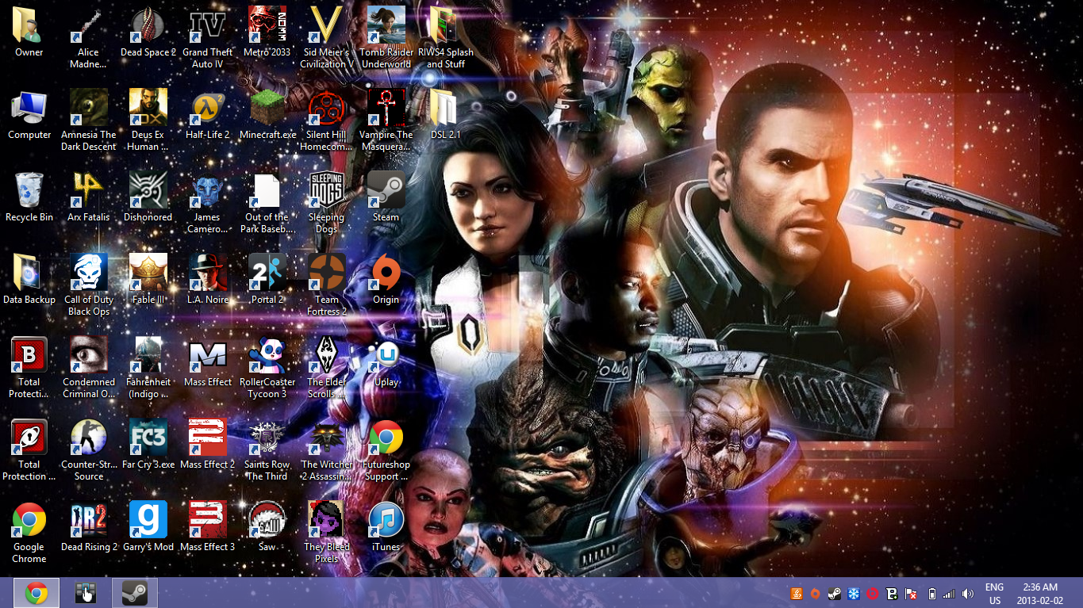
Task: Open the first Mass Effect shortcut
Action: 208,363
